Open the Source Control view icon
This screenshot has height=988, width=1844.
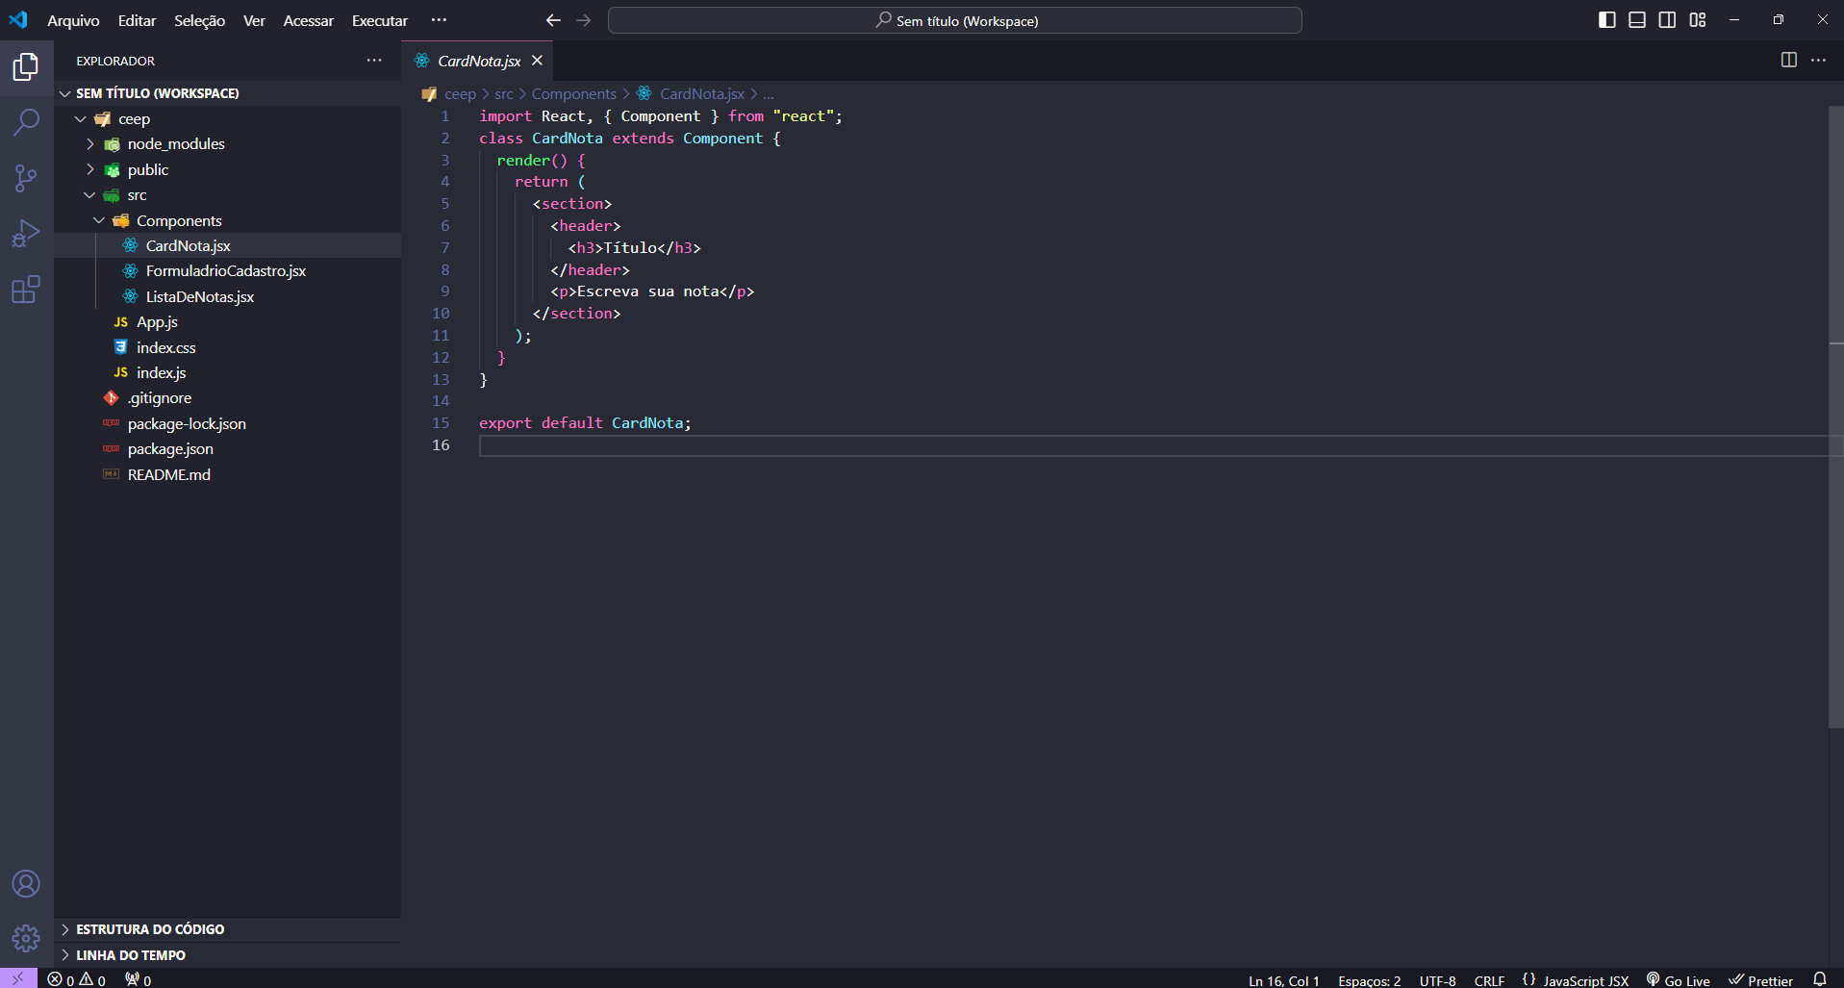[26, 178]
